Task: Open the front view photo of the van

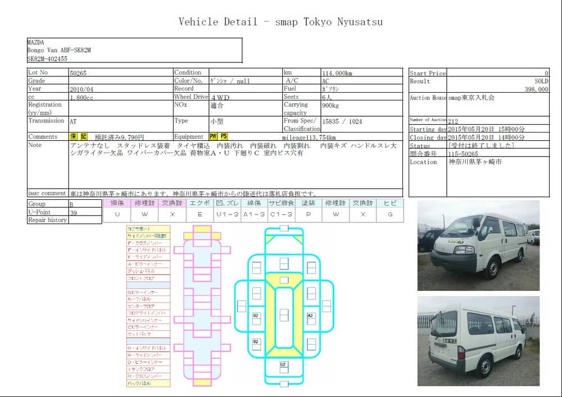Action: pyautogui.click(x=478, y=245)
